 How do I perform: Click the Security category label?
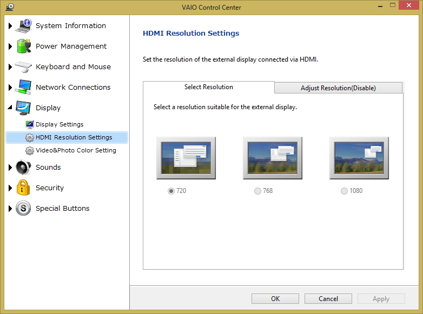coord(50,188)
